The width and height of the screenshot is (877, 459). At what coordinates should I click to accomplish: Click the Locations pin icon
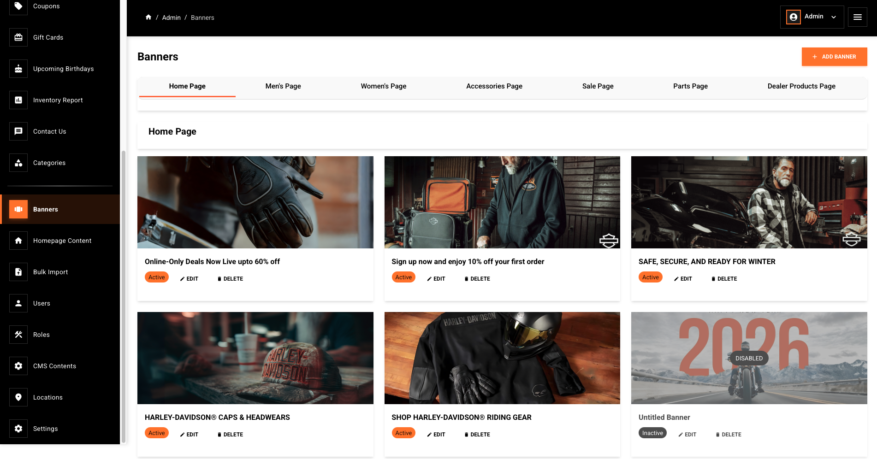click(x=18, y=397)
